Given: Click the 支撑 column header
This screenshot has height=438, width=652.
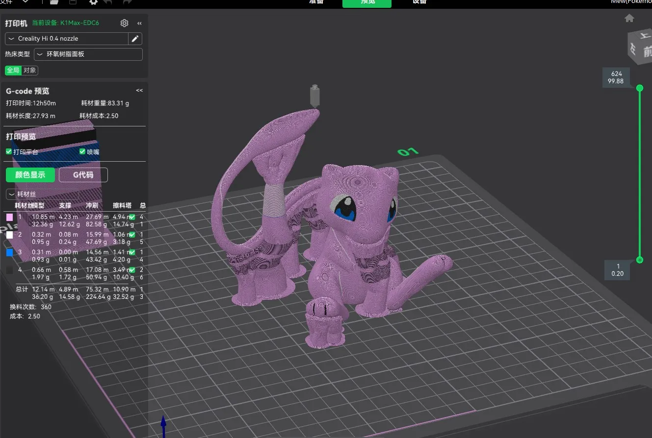Looking at the screenshot, I should click(x=65, y=206).
